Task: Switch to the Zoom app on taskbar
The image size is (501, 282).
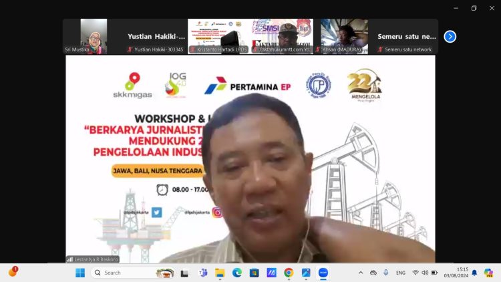Action: pyautogui.click(x=323, y=273)
